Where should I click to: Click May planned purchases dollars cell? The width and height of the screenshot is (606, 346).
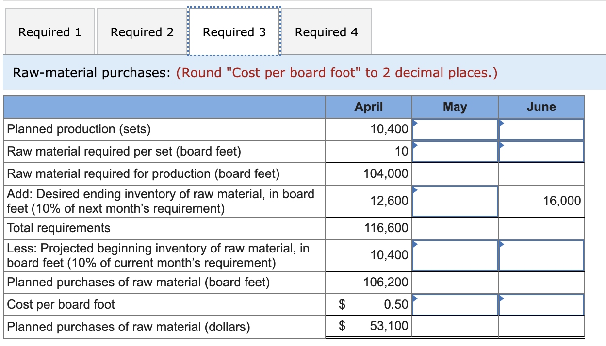[455, 327]
